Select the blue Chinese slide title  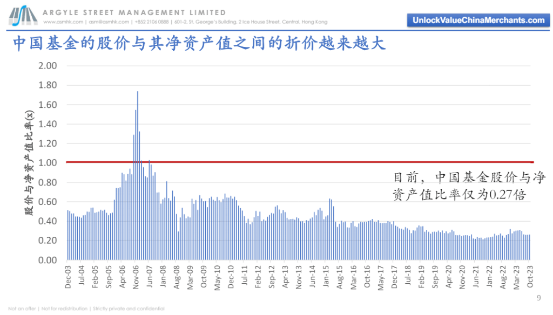[199, 44]
